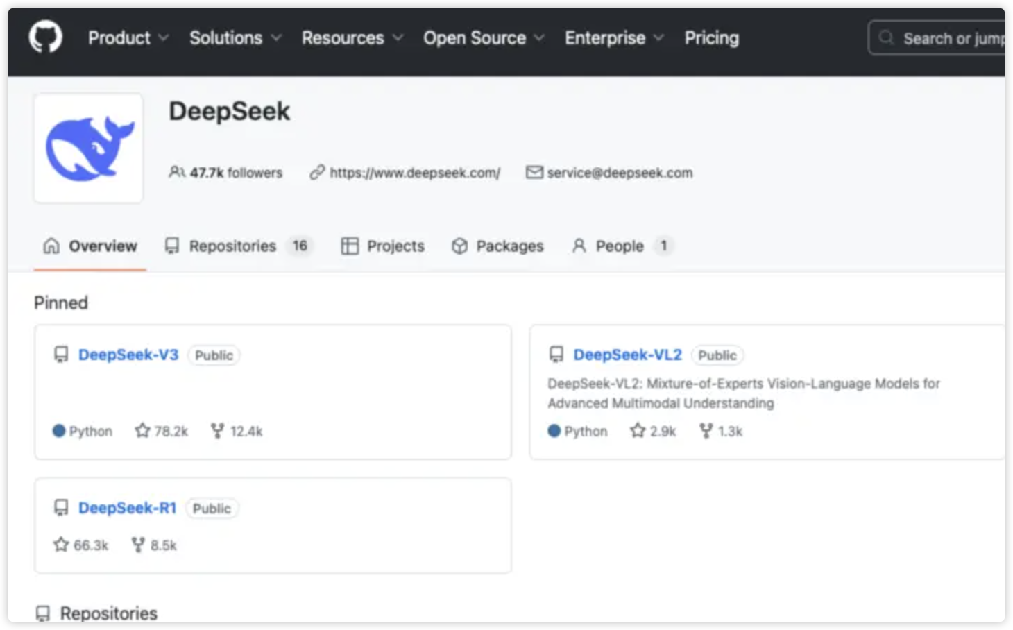This screenshot has width=1013, height=630.
Task: Click the star icon on DeepSeek-R1
Action: pyautogui.click(x=61, y=545)
